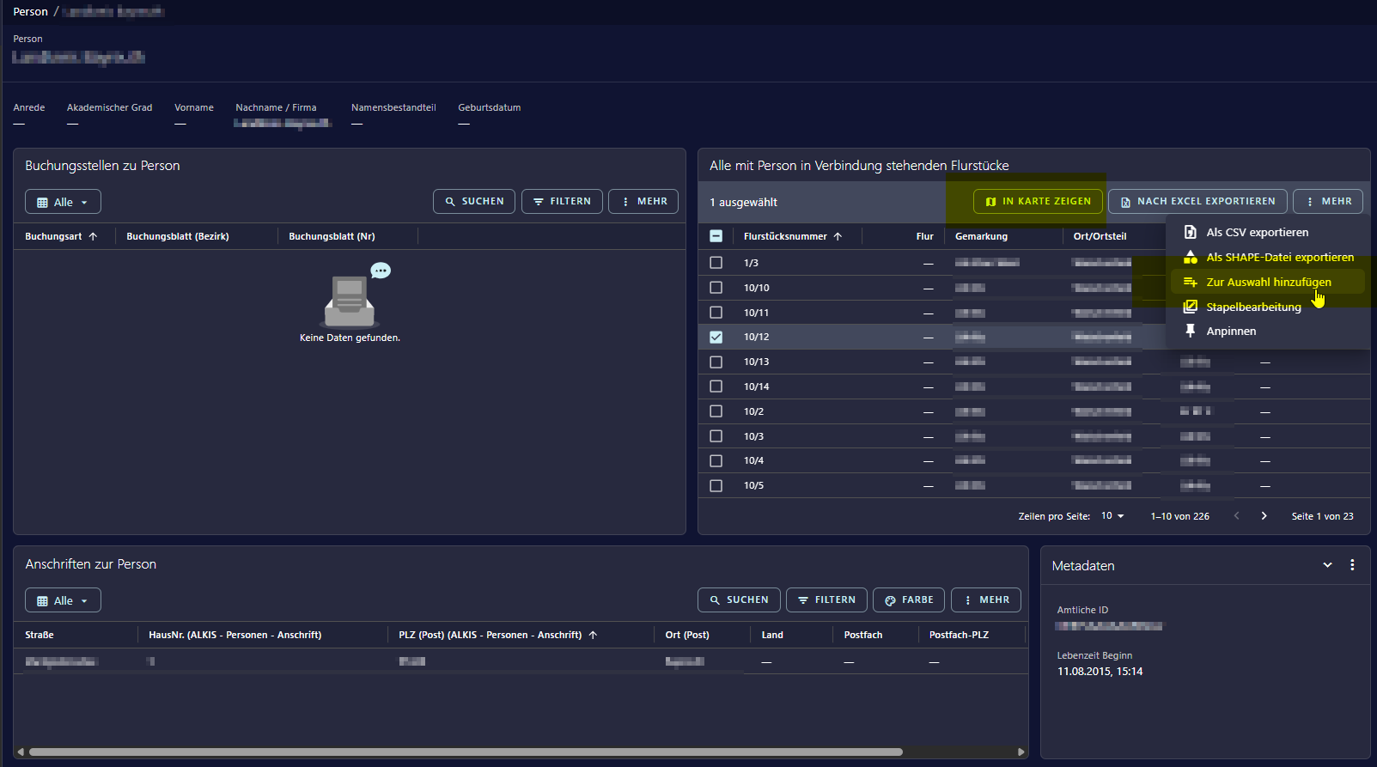Click sort arrow on Flurstücksnummer column
The height and width of the screenshot is (767, 1377).
(838, 236)
